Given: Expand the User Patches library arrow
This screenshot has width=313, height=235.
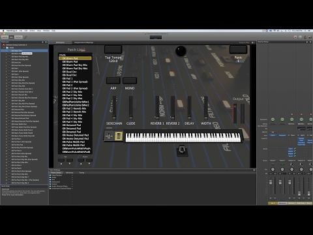Looking at the screenshot, I should 72,175.
